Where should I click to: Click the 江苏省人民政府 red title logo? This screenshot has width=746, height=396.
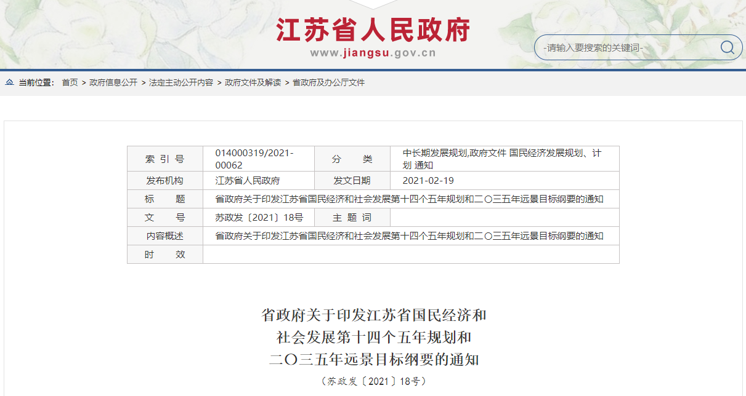tap(373, 30)
